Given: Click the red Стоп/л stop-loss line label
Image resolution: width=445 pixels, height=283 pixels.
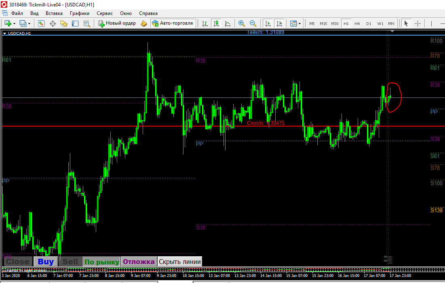Looking at the screenshot, I should point(266,123).
